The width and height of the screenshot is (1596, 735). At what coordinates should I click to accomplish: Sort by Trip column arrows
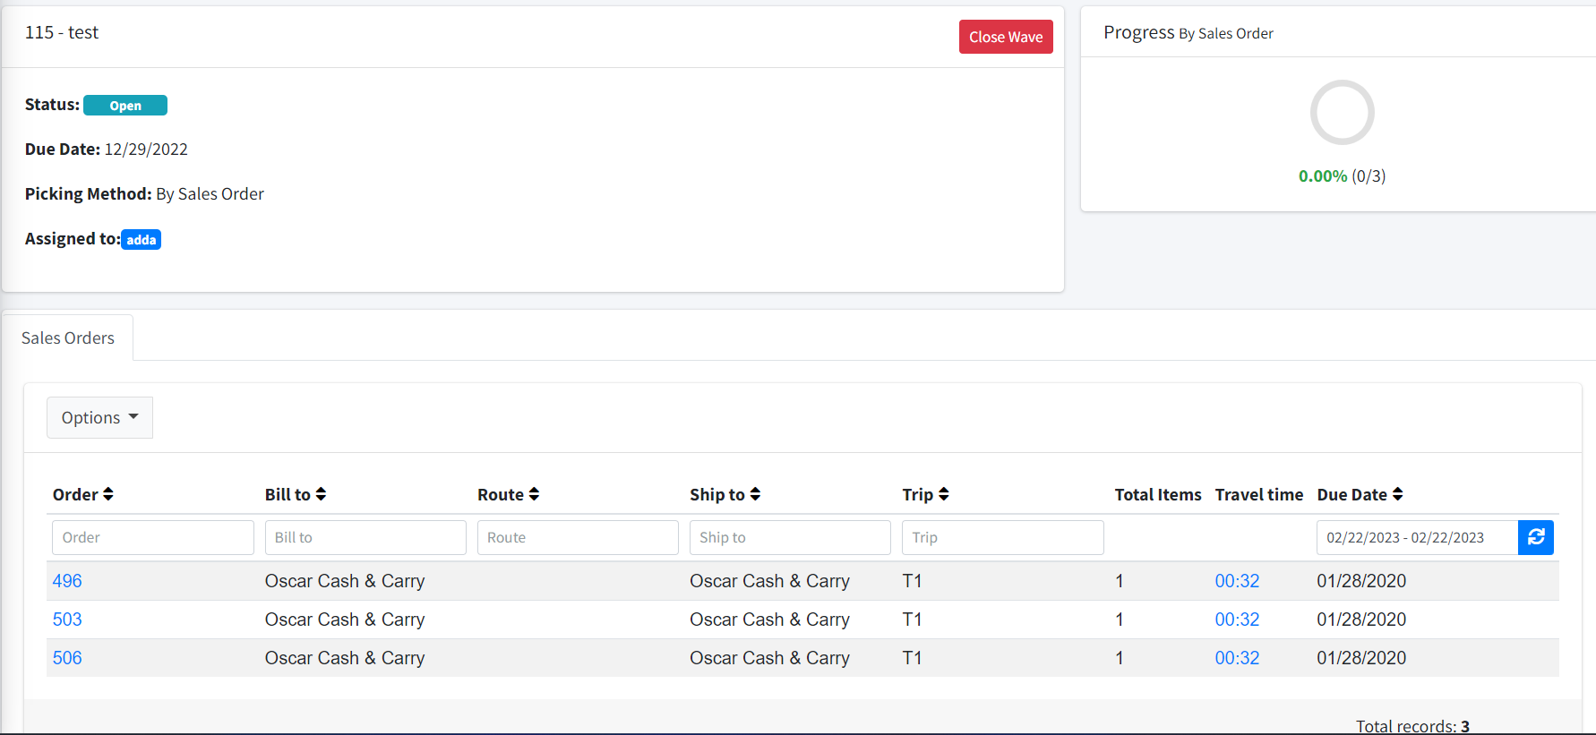[943, 494]
